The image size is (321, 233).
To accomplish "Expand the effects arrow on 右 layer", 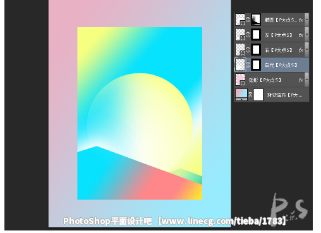I will (x=307, y=50).
